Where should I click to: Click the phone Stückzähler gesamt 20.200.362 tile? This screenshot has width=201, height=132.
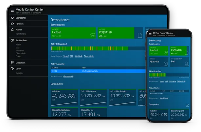click(179, 115)
